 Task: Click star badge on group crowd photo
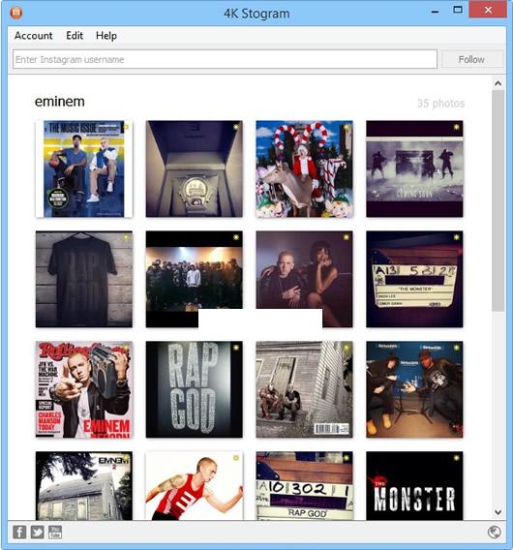tap(236, 237)
